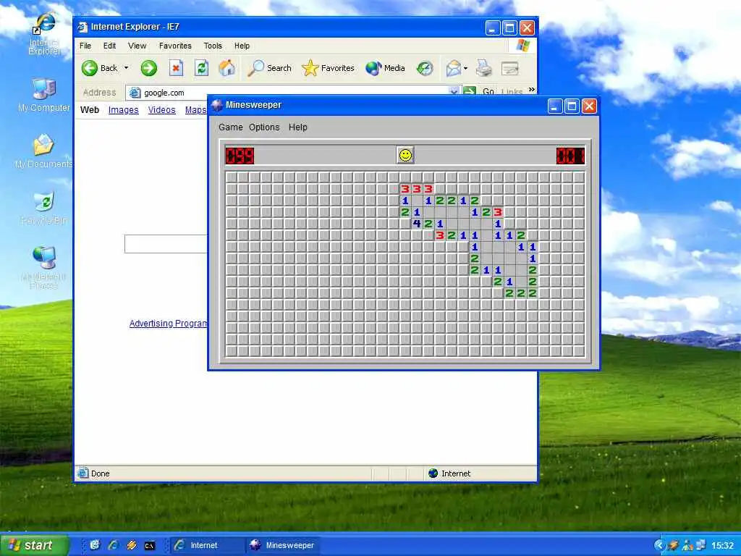Click the green Forward arrow in Internet Explorer

[x=148, y=68]
